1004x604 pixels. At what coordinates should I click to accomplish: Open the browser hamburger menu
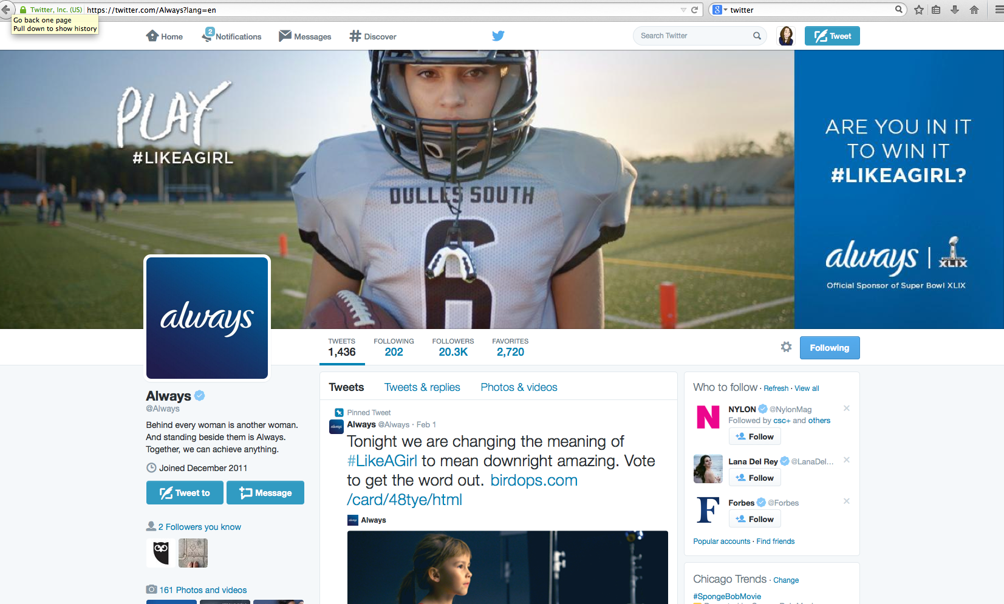pyautogui.click(x=999, y=10)
